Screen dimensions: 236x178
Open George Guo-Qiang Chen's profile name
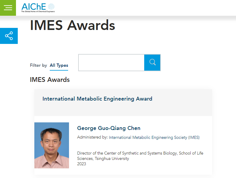click(109, 128)
